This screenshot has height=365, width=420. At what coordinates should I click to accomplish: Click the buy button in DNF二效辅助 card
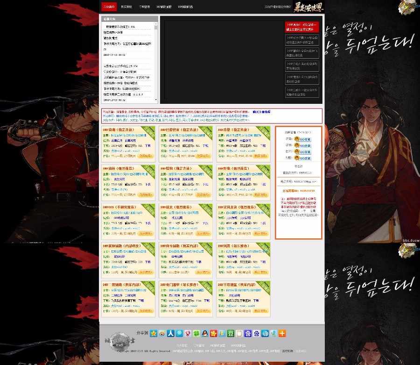point(146,311)
